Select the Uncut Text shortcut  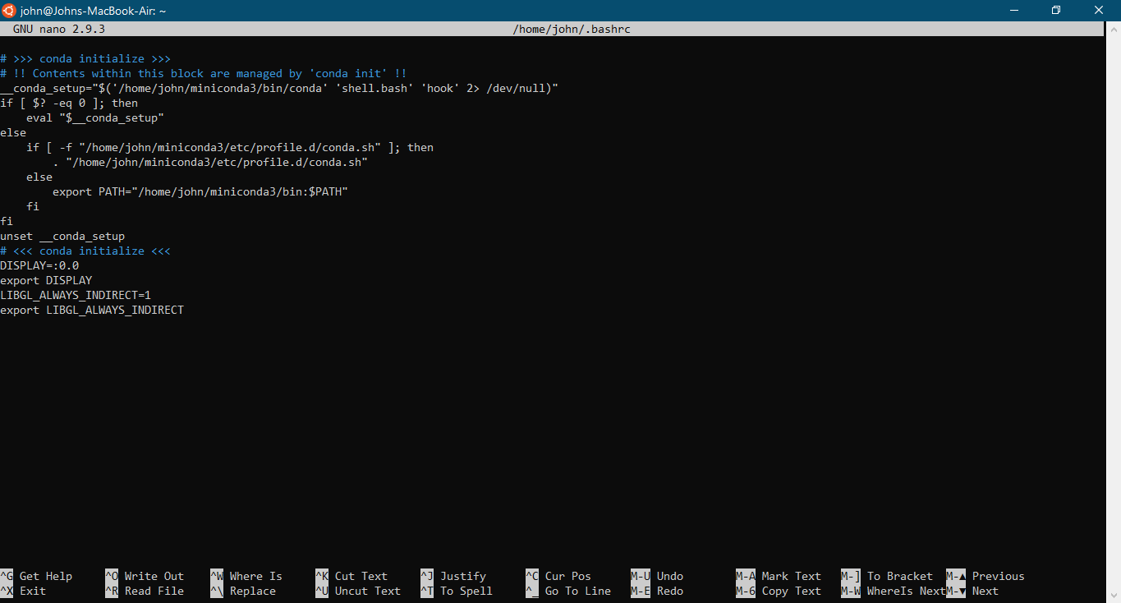click(x=366, y=591)
